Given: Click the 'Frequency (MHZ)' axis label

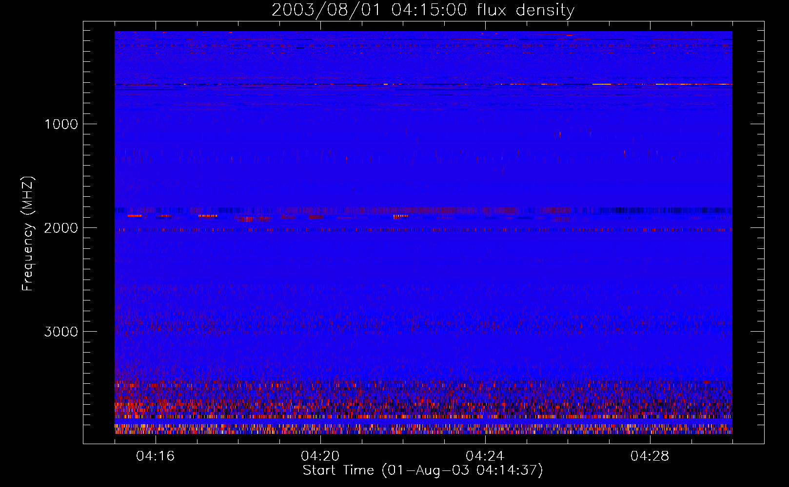Looking at the screenshot, I should (x=28, y=234).
